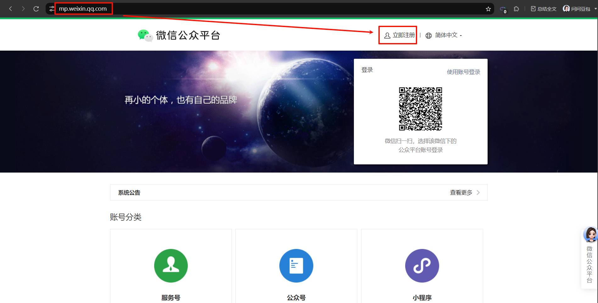
Task: Open the 问问豆包 assistant
Action: click(577, 9)
